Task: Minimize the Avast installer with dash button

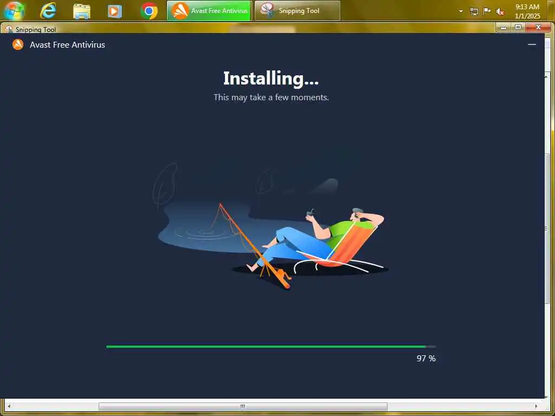Action: coord(532,44)
